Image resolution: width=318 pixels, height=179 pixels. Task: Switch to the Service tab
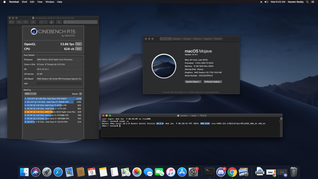pos(218,39)
